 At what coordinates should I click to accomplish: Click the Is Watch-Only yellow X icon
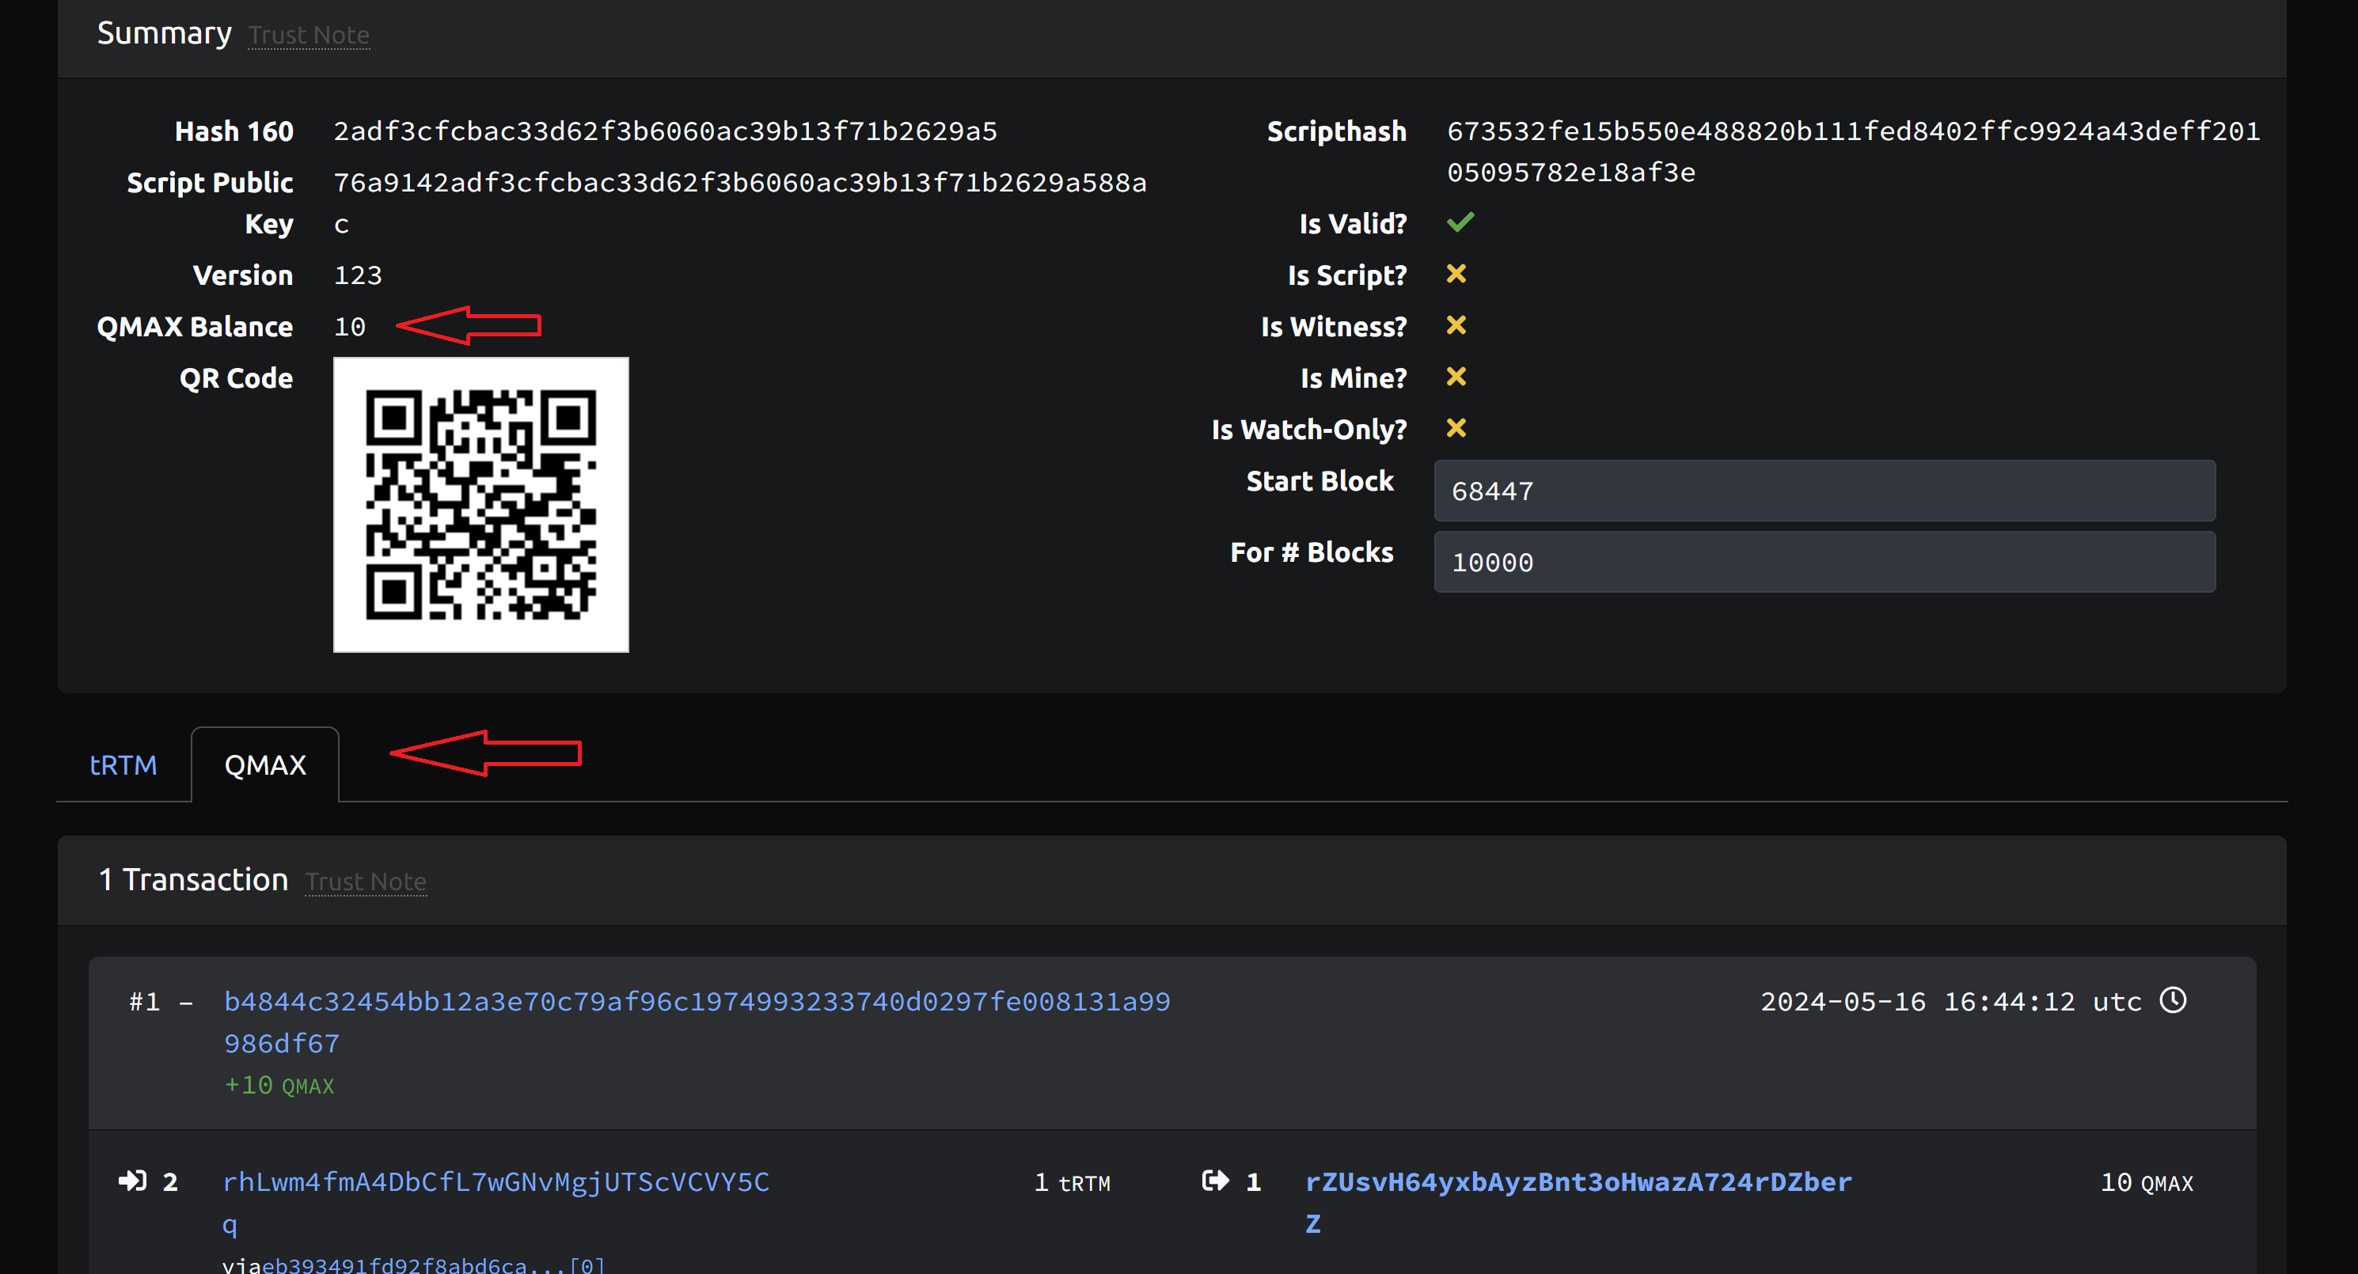coord(1456,428)
